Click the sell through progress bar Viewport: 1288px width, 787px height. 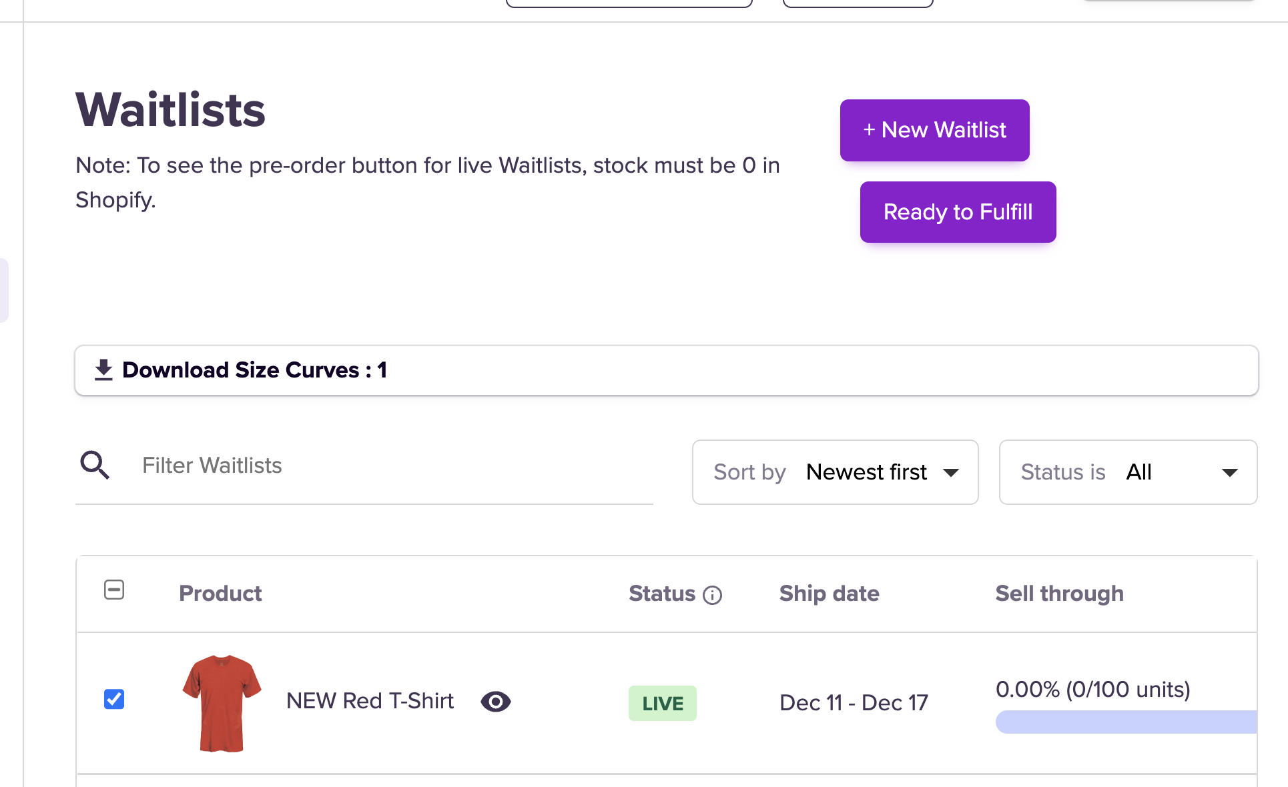coord(1126,722)
